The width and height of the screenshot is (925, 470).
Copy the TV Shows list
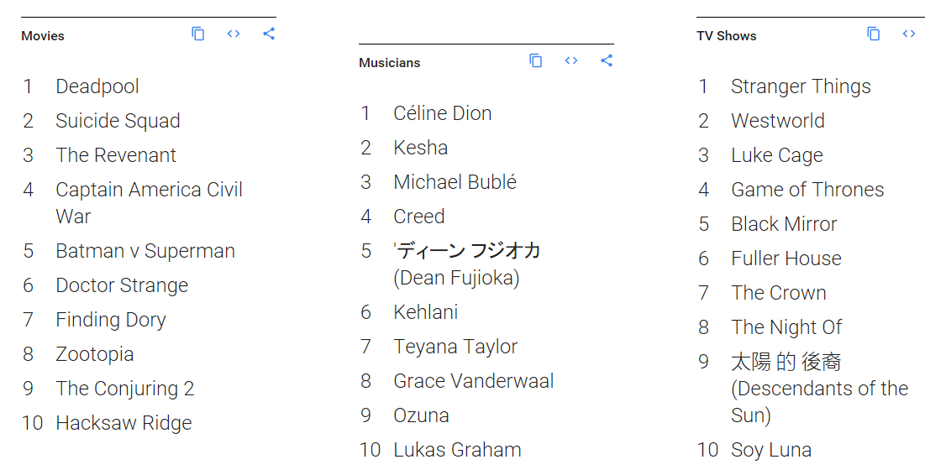(x=874, y=34)
